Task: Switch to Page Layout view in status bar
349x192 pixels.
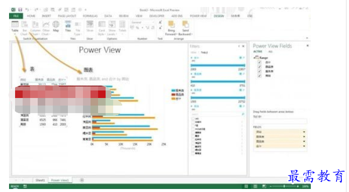Action: tap(255, 186)
